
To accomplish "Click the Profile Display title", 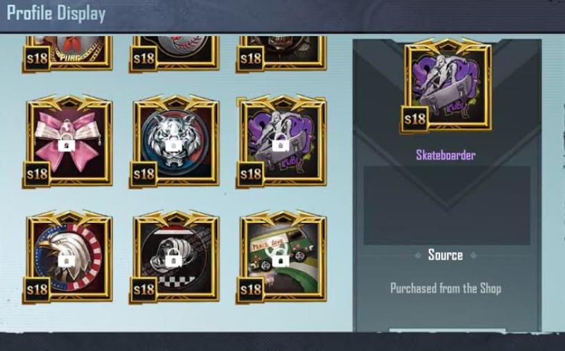I will [x=56, y=14].
